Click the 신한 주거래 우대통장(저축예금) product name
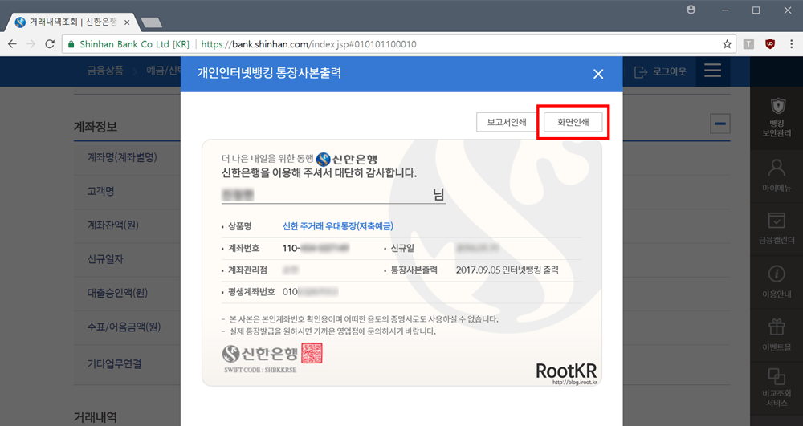 coord(338,226)
